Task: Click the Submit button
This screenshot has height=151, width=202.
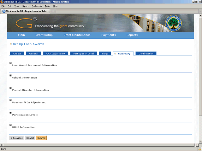Action: click(x=41, y=138)
